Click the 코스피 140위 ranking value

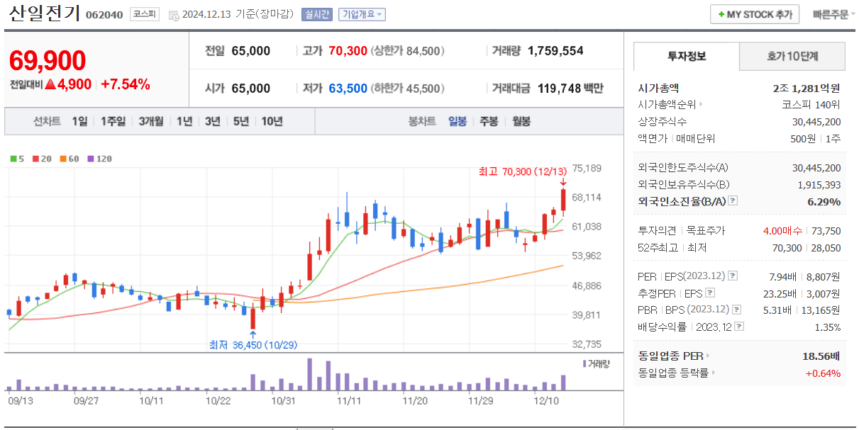(811, 105)
